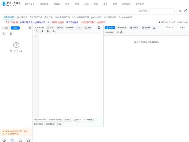The height and width of the screenshot is (142, 189).
Task: Click the 转义 escape toolbar button
Action: tap(79, 28)
